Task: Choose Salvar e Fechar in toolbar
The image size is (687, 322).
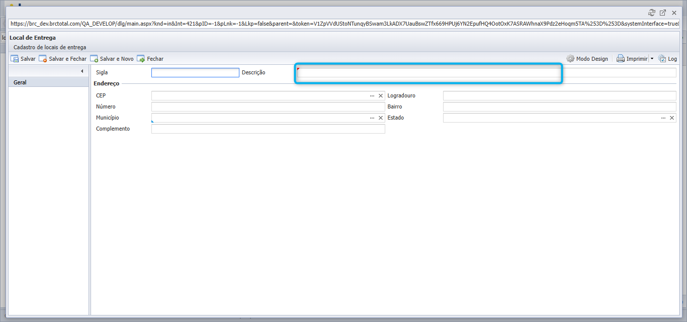Action: tap(63, 59)
